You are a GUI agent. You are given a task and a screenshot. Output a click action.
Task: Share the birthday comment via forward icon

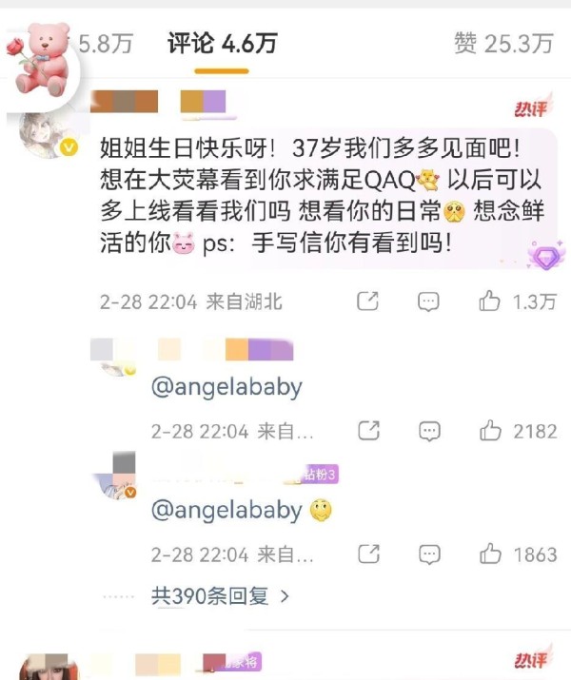(367, 301)
